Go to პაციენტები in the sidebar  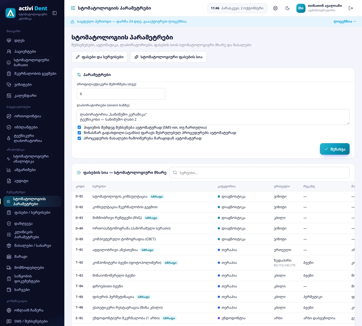[x=32, y=51]
